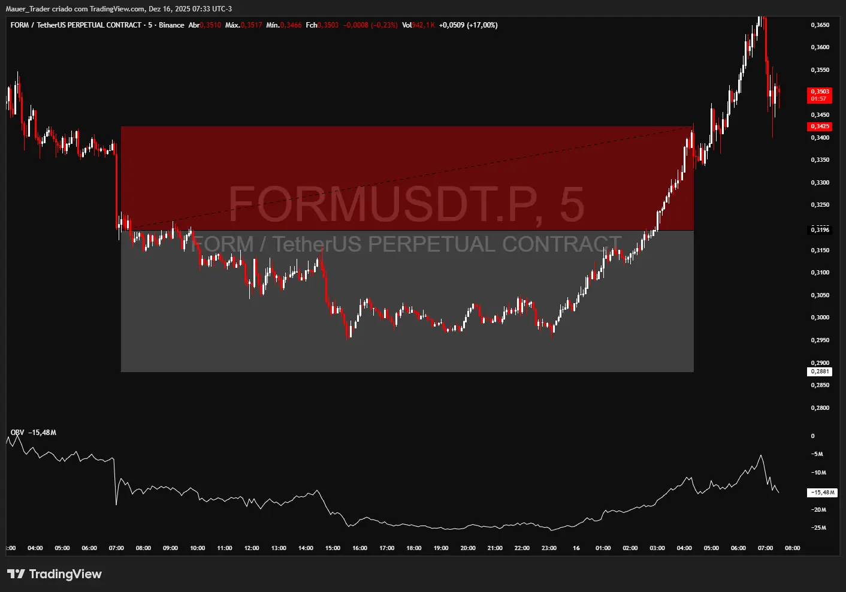Open the TradingView wordmark link beside the logo

[65, 574]
